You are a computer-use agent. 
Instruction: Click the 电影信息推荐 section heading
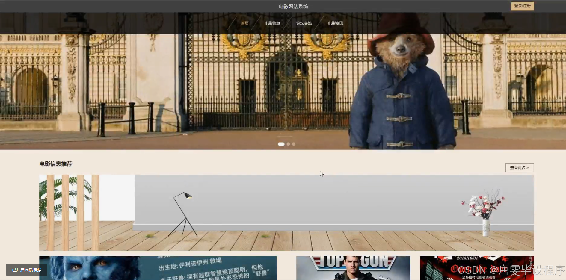coord(56,164)
